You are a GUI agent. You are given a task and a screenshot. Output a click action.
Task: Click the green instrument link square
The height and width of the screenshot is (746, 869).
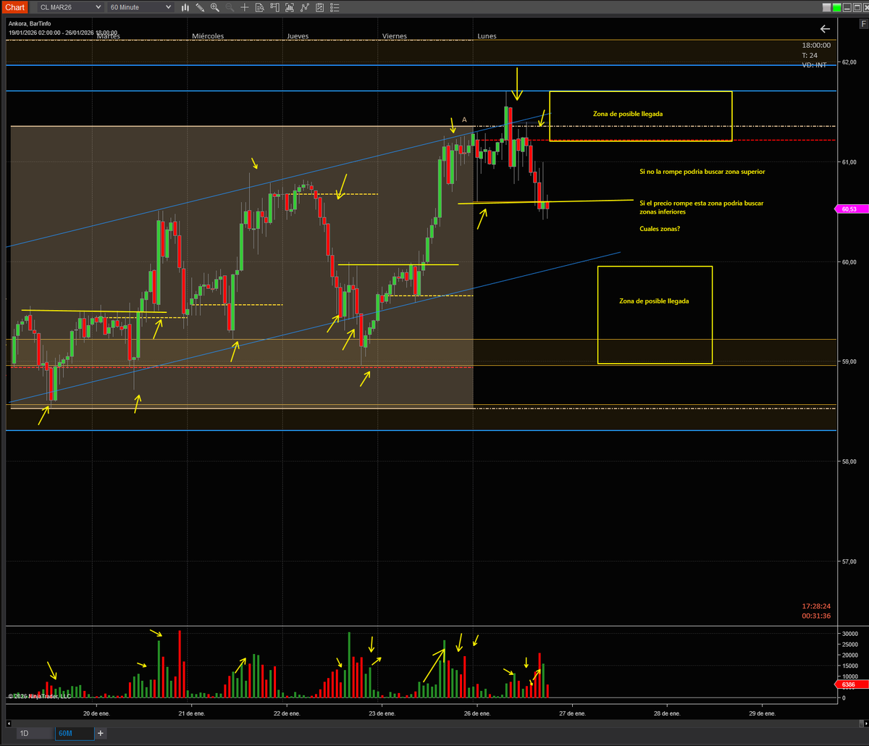point(836,7)
